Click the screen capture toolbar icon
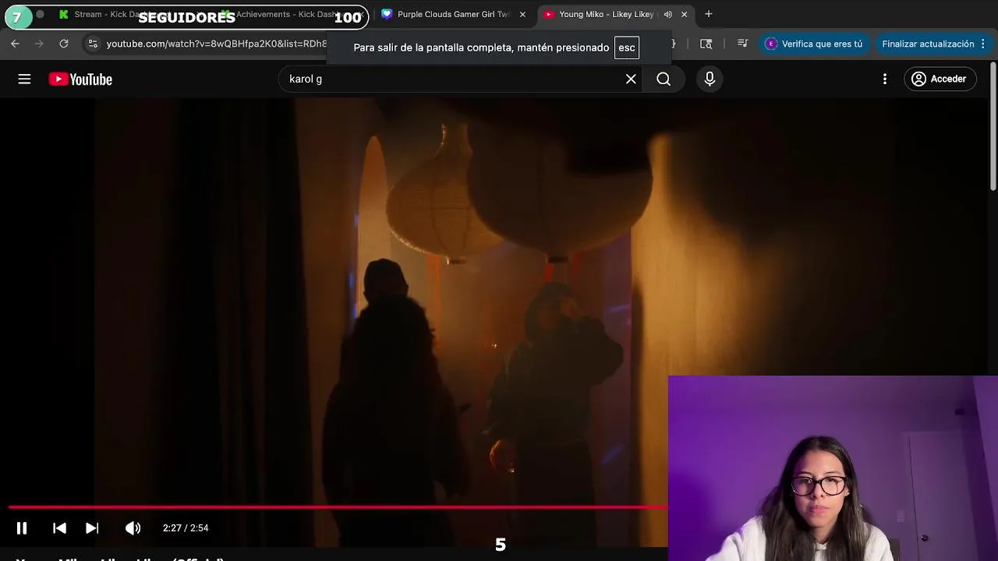Image resolution: width=998 pixels, height=561 pixels. point(706,44)
